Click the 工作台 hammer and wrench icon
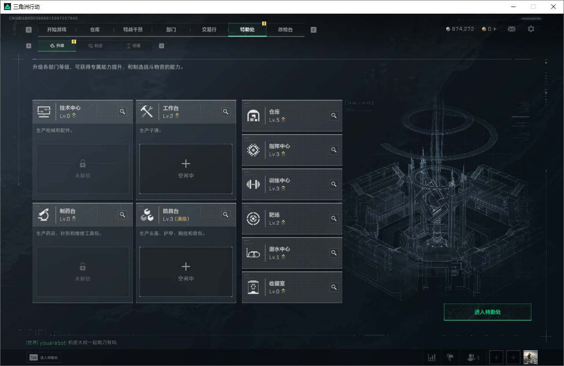The height and width of the screenshot is (366, 564). 146,112
